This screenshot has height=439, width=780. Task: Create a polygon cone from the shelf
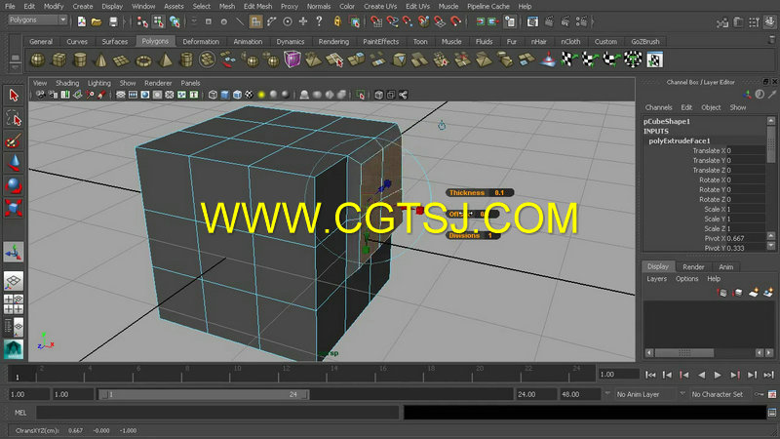(100, 60)
